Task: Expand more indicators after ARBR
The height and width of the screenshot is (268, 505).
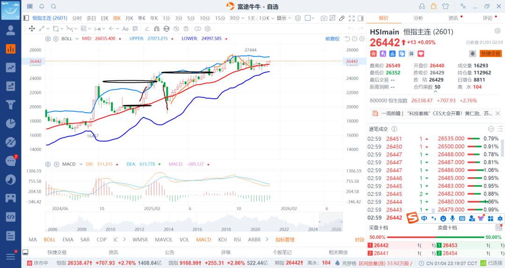Action: (267, 239)
